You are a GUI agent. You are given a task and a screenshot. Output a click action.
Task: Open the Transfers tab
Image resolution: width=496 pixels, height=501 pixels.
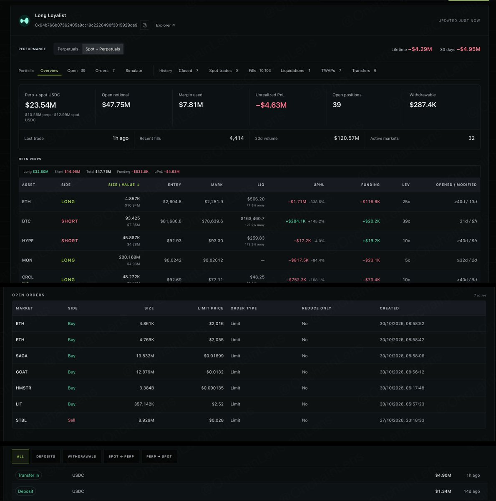(x=364, y=71)
